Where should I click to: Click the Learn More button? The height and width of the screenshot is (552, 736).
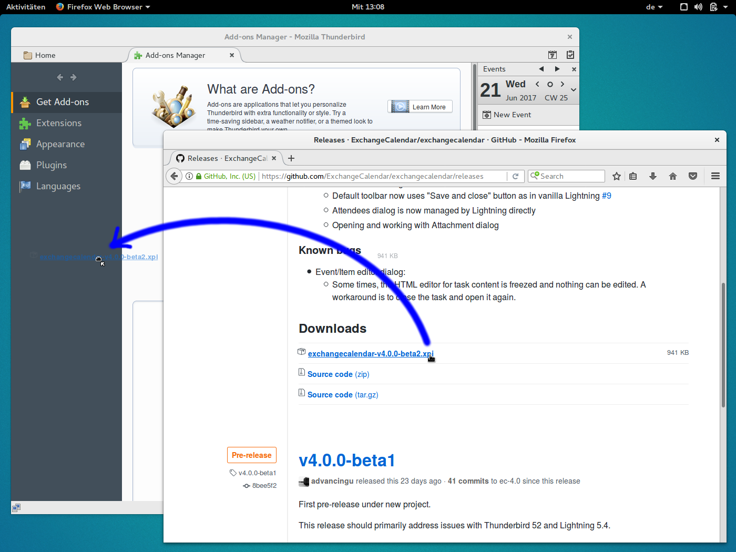click(x=420, y=107)
